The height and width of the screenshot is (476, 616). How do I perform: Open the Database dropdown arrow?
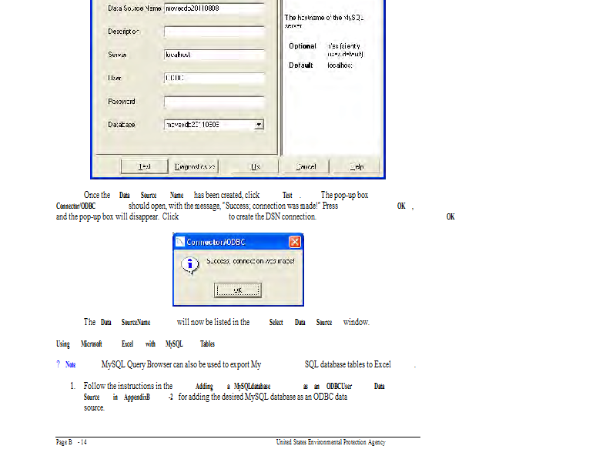[x=259, y=124]
